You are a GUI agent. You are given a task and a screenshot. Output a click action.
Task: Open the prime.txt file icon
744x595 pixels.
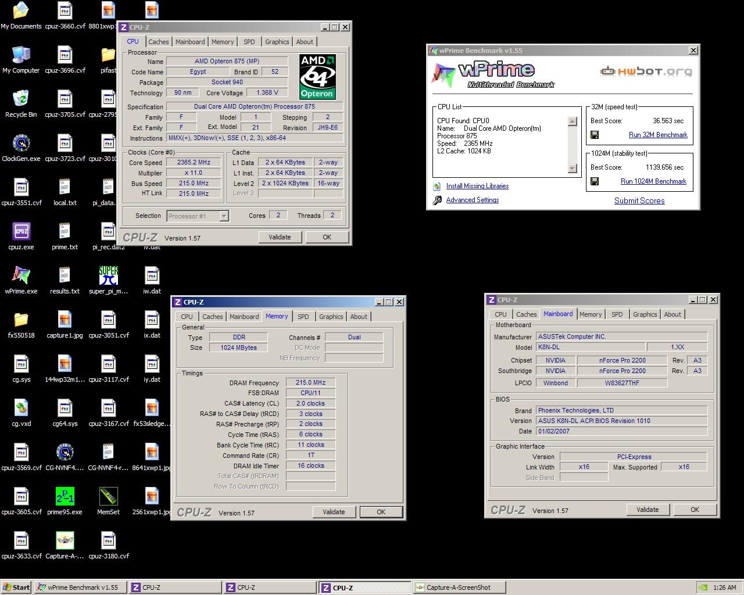pyautogui.click(x=65, y=236)
